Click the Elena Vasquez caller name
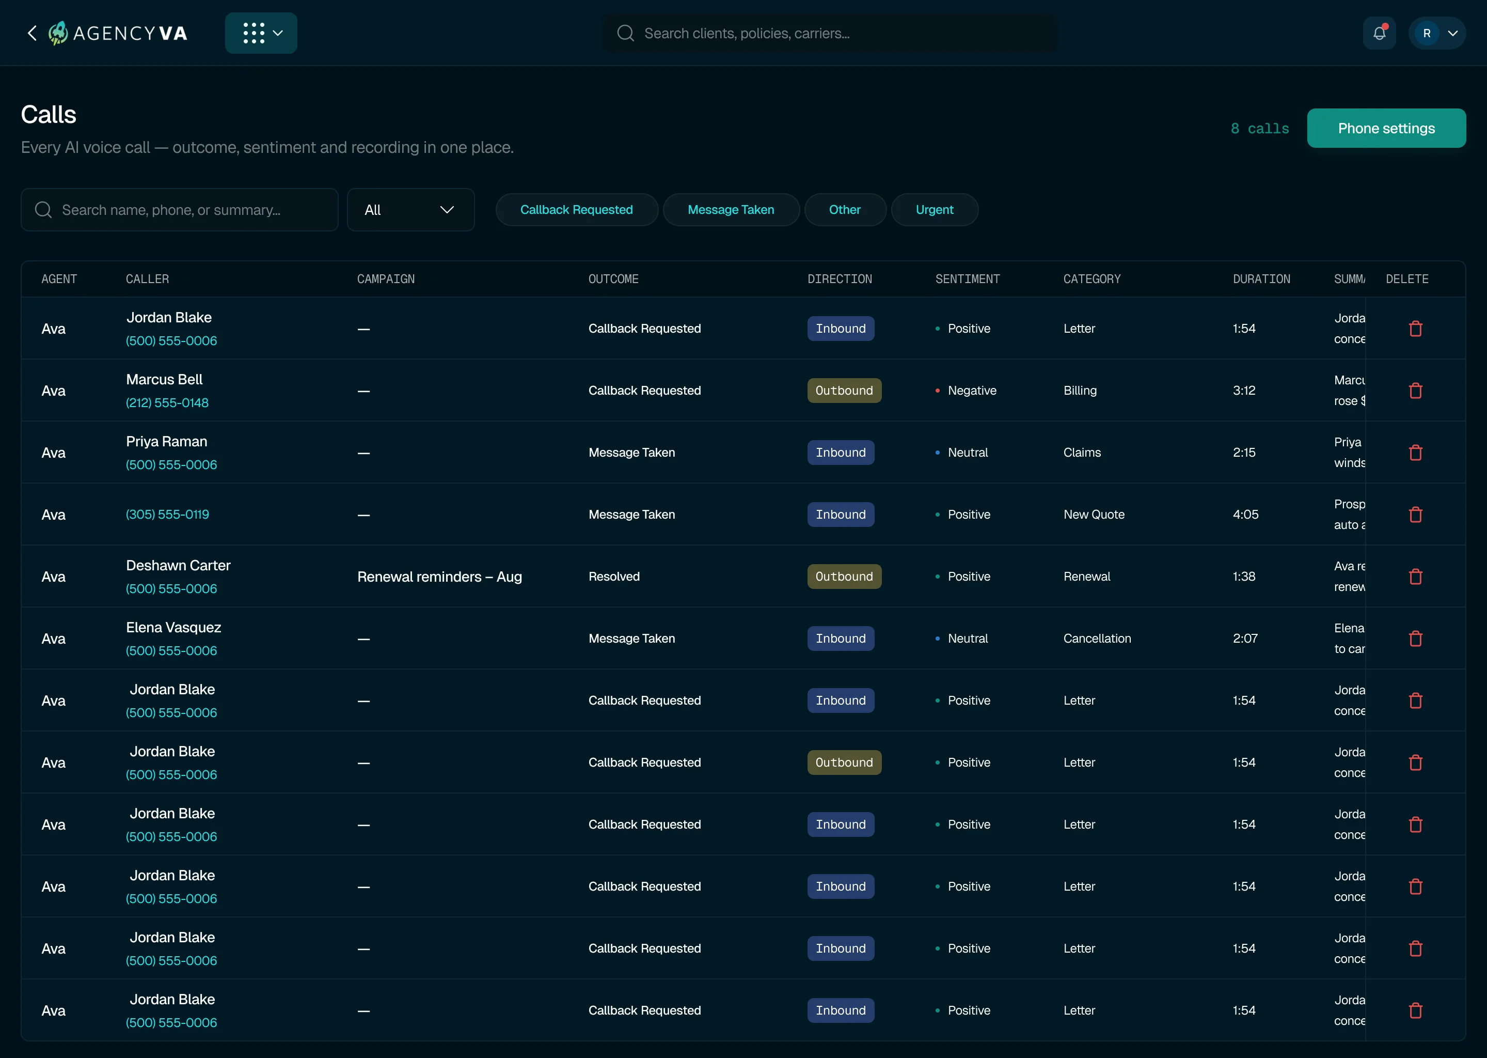The image size is (1487, 1058). click(x=173, y=627)
